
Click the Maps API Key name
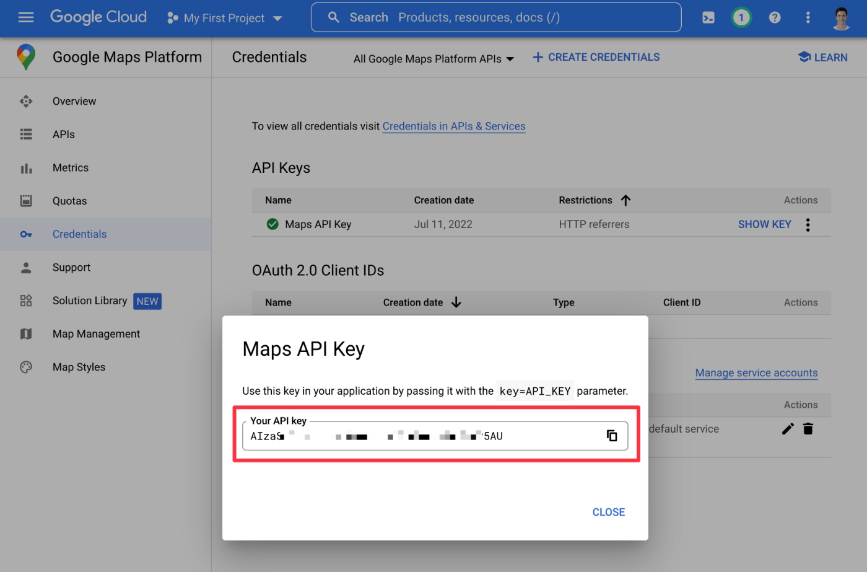pyautogui.click(x=318, y=224)
